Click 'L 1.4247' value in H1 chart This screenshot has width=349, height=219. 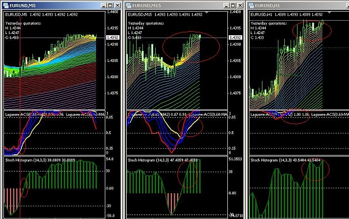(x=258, y=33)
